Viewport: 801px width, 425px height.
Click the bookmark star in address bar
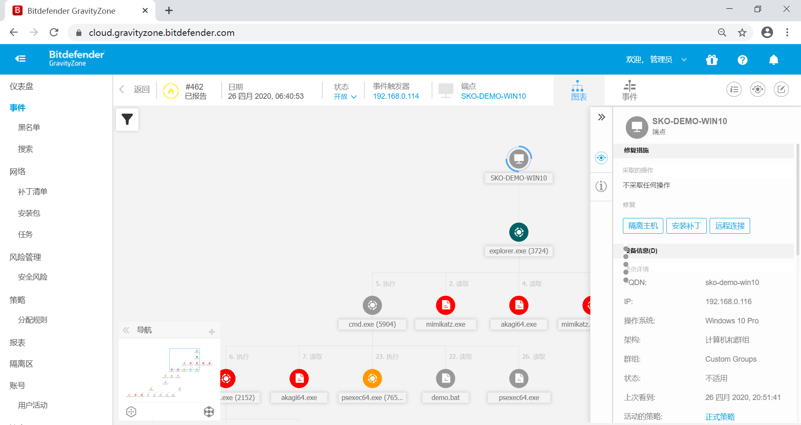tap(742, 32)
